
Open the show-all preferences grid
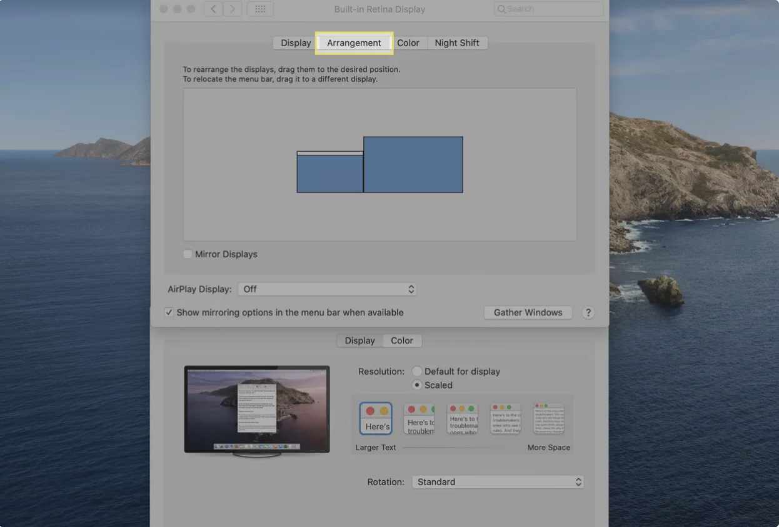[x=261, y=9]
